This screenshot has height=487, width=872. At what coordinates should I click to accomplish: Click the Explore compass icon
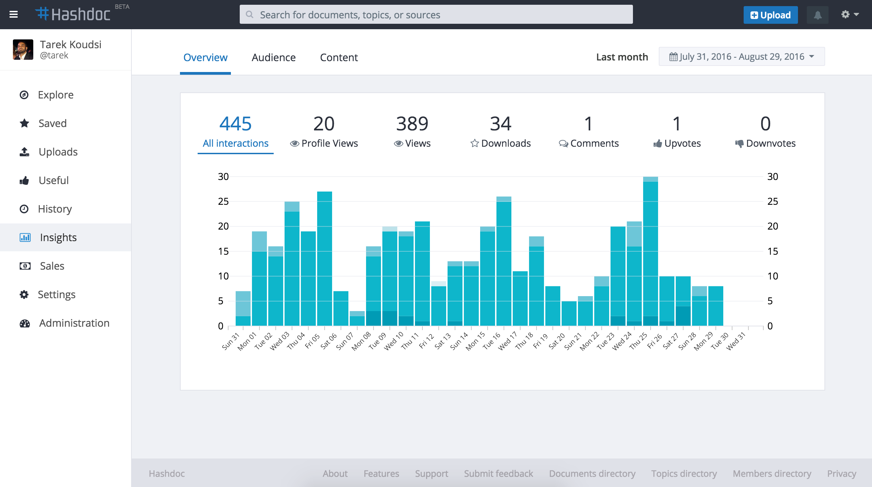(24, 95)
